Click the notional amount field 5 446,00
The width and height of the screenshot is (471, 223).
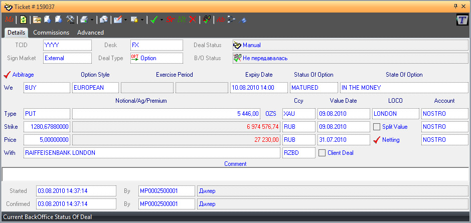[x=166, y=114]
